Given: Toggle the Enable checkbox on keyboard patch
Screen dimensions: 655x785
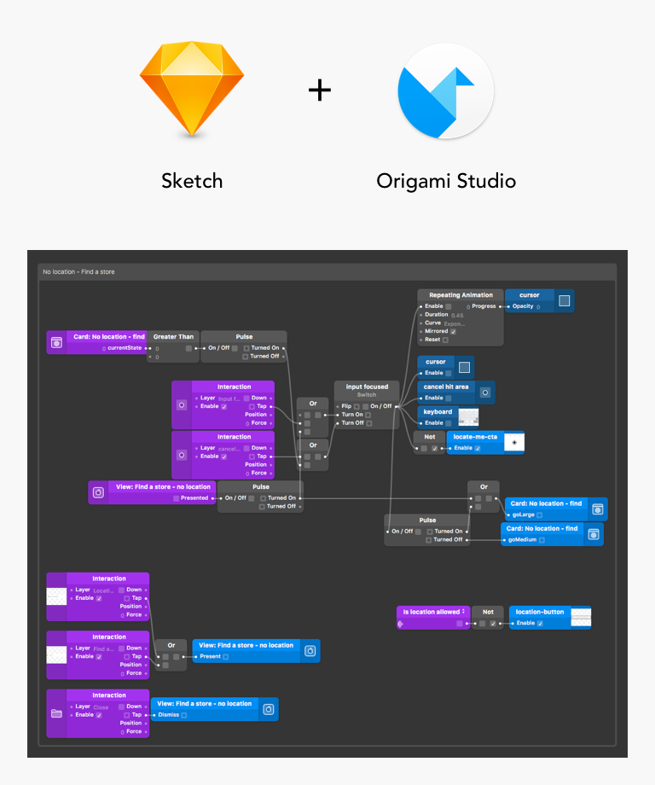Looking at the screenshot, I should [449, 423].
